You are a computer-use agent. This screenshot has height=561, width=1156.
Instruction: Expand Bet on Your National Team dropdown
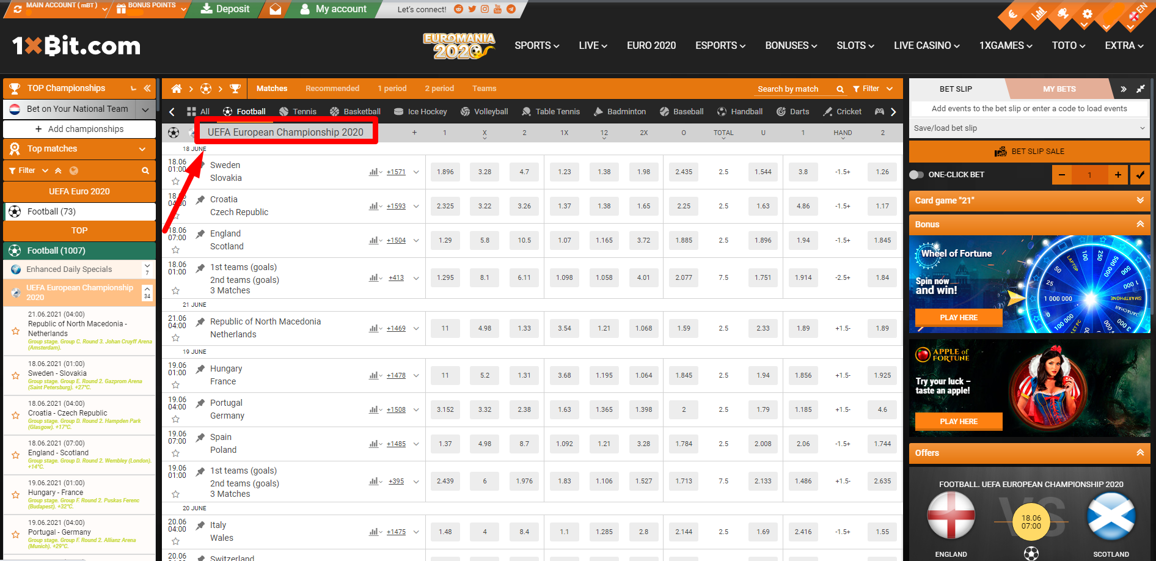click(145, 110)
